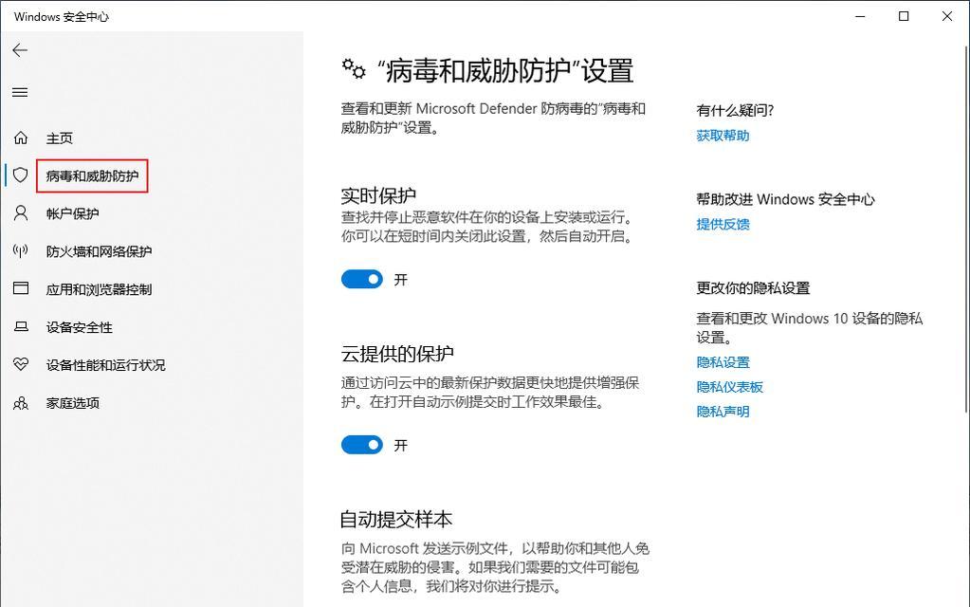Click the gears icon beside settings title
Screen dimensions: 970x607
pos(354,68)
